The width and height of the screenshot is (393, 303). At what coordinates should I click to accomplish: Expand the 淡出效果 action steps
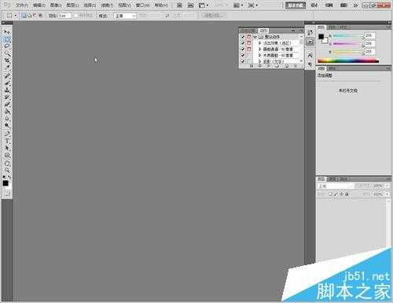pyautogui.click(x=260, y=42)
